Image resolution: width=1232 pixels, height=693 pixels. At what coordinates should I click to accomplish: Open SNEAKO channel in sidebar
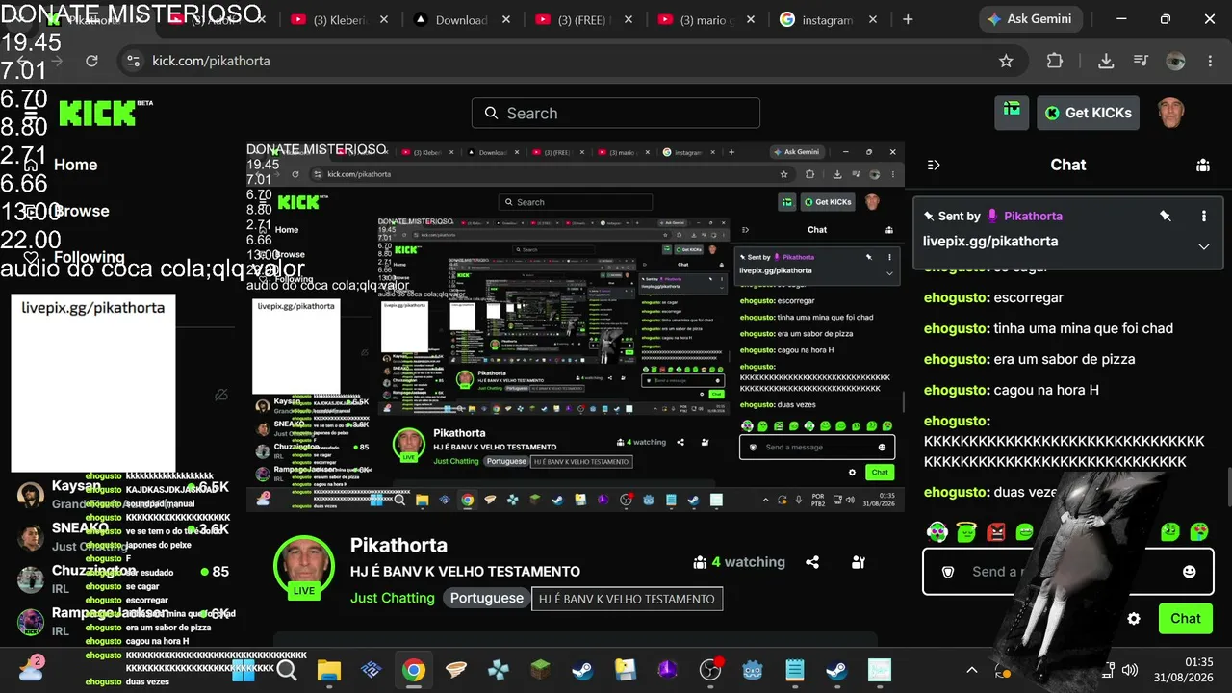(x=125, y=537)
